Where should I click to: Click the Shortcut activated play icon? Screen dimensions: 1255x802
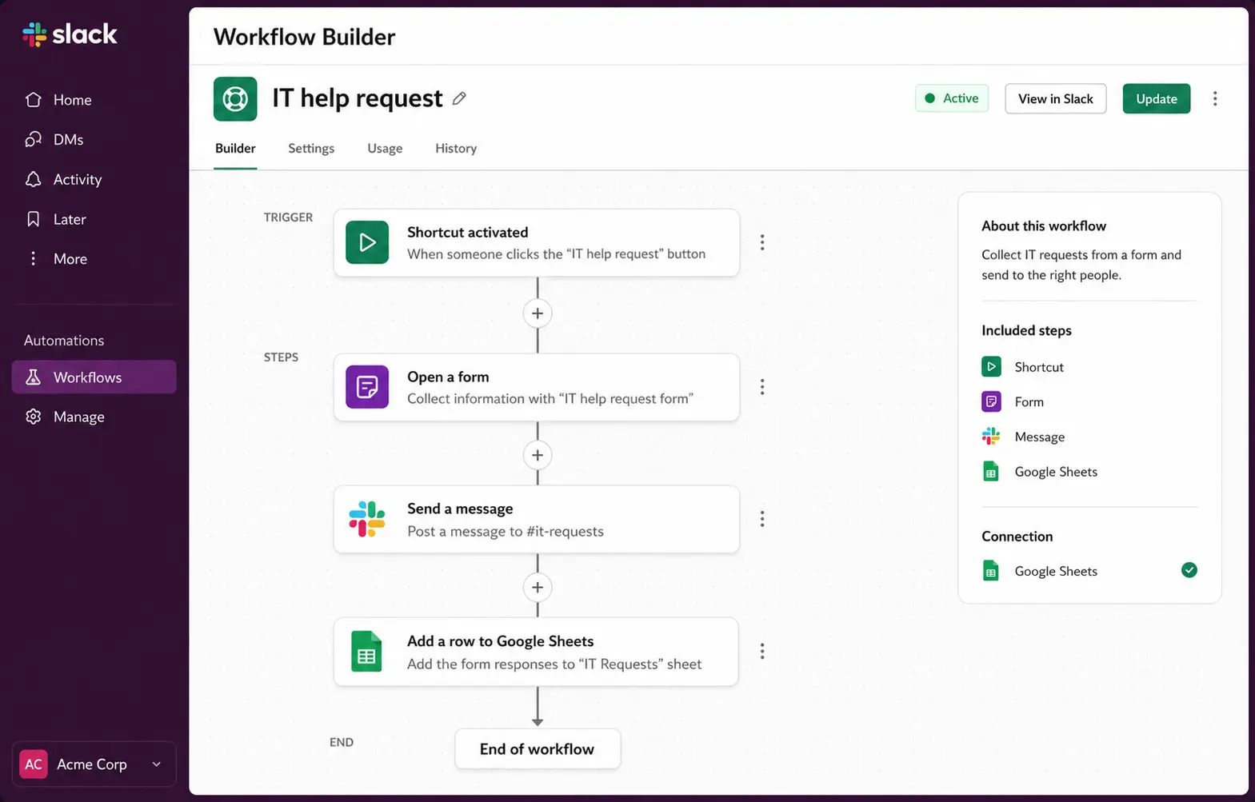click(367, 242)
